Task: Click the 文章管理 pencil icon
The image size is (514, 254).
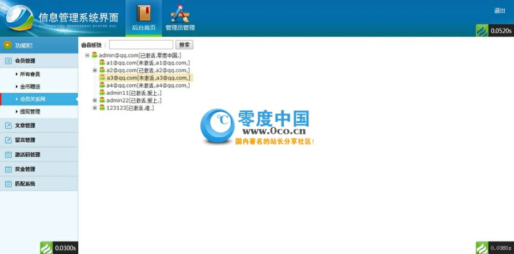Action: (x=9, y=125)
